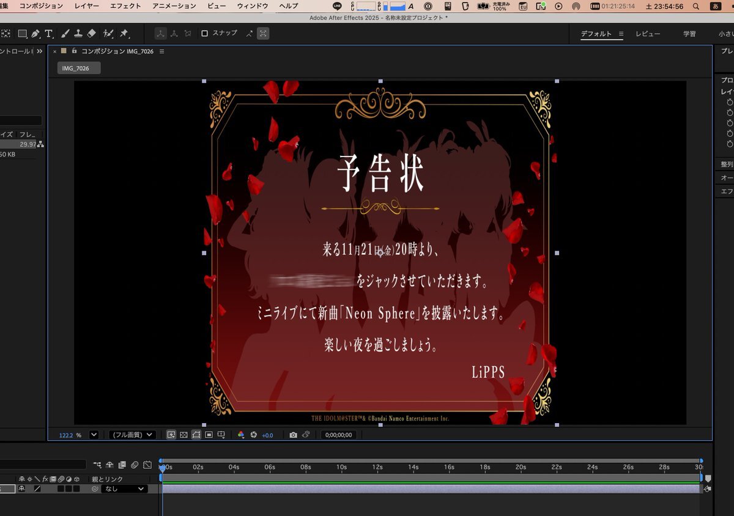Open the レイヤー menu
734x516 pixels.
(x=86, y=6)
